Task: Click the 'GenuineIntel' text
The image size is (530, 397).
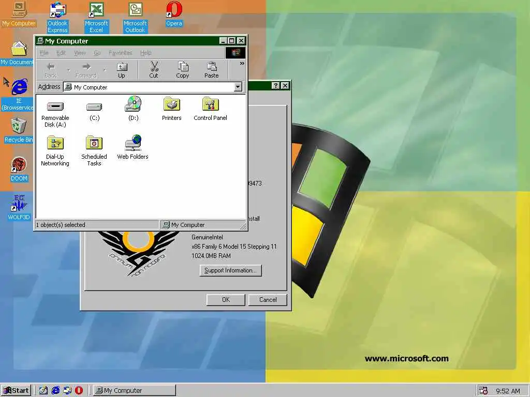Action: pos(207,237)
